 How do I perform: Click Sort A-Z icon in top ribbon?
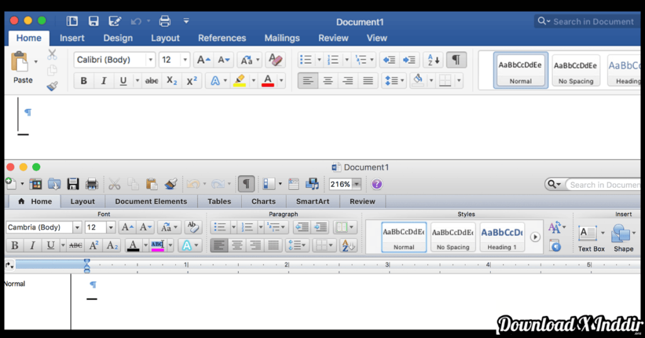(433, 60)
